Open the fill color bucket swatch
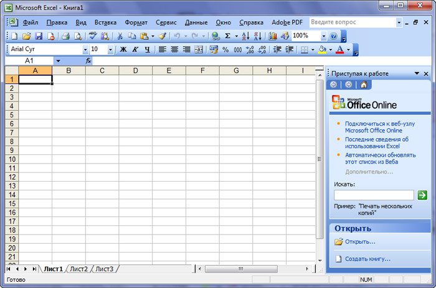Screen dimensions: 436x288 click(x=322, y=50)
